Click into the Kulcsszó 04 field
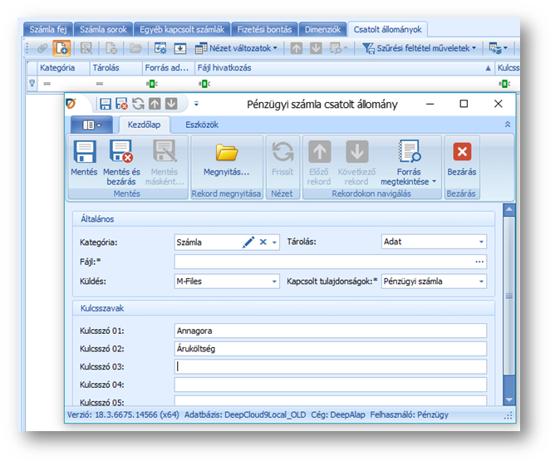Image resolution: width=555 pixels, height=466 pixels. tap(330, 385)
